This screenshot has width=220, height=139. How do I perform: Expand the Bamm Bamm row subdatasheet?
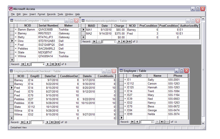pyautogui.click(x=16, y=29)
